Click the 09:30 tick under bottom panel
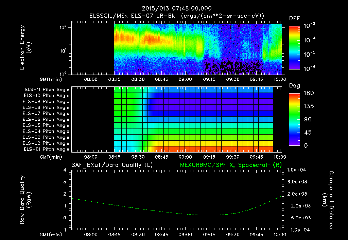This screenshot has width=348, height=240. (x=232, y=235)
